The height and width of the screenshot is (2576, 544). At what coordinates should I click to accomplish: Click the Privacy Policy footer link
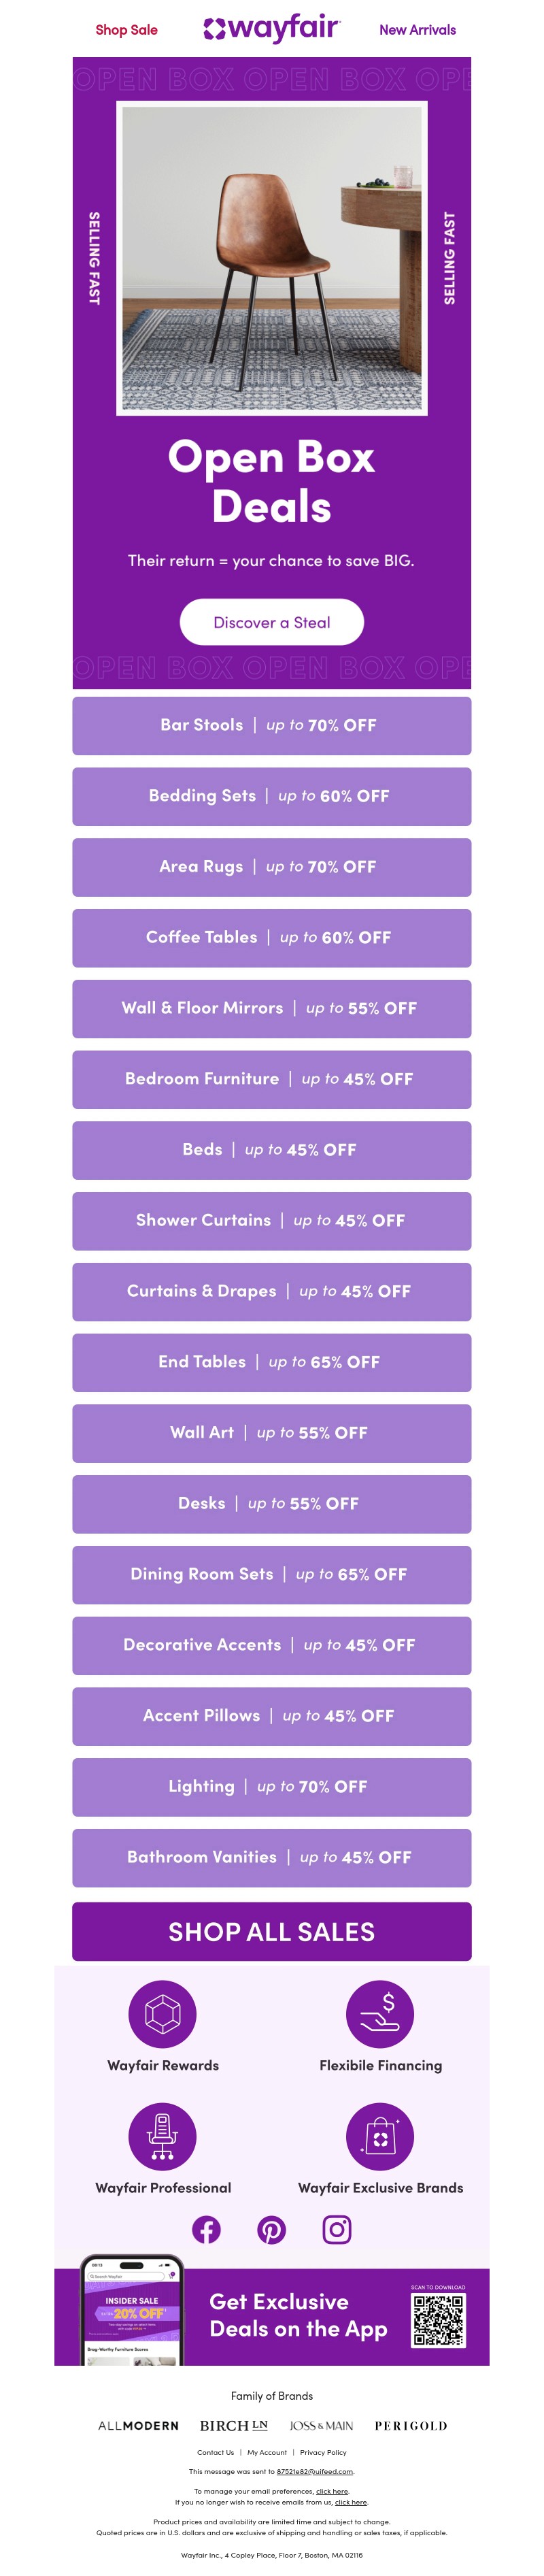pyautogui.click(x=323, y=2452)
